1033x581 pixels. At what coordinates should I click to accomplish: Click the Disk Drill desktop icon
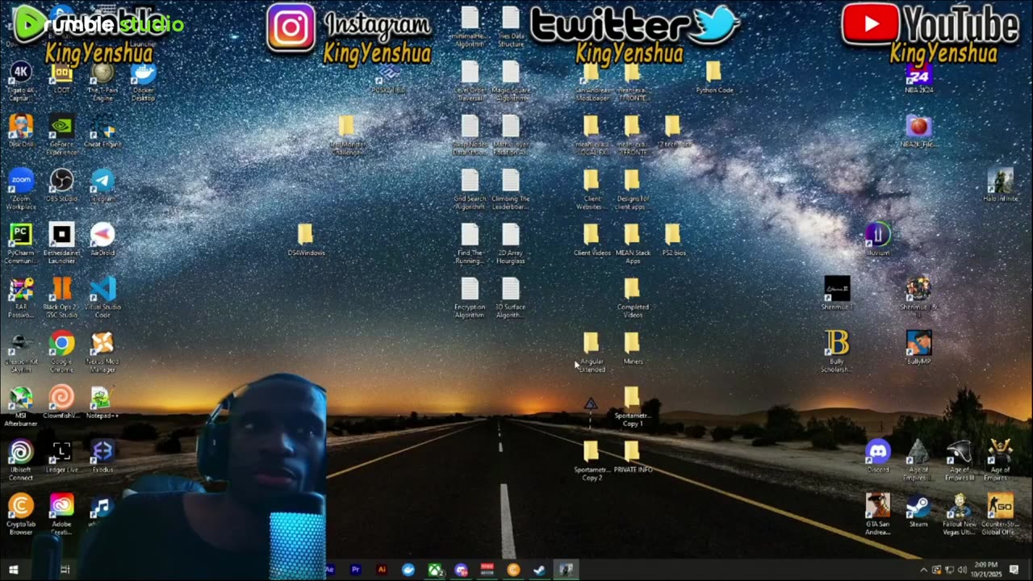[21, 132]
